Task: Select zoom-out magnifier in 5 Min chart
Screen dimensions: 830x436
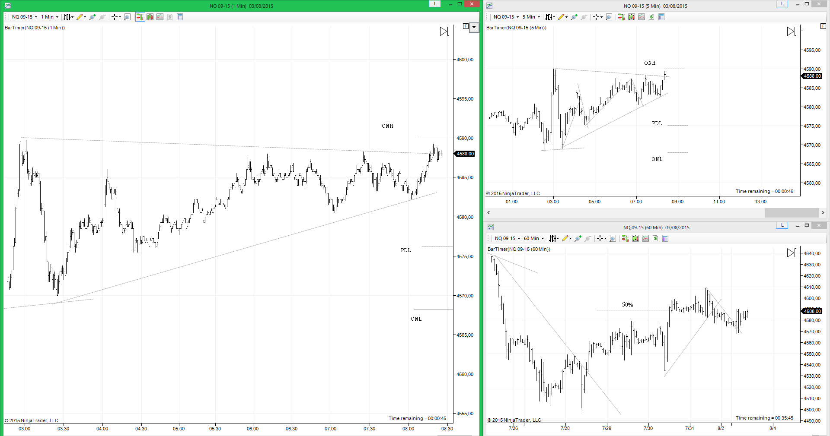Action: (584, 17)
